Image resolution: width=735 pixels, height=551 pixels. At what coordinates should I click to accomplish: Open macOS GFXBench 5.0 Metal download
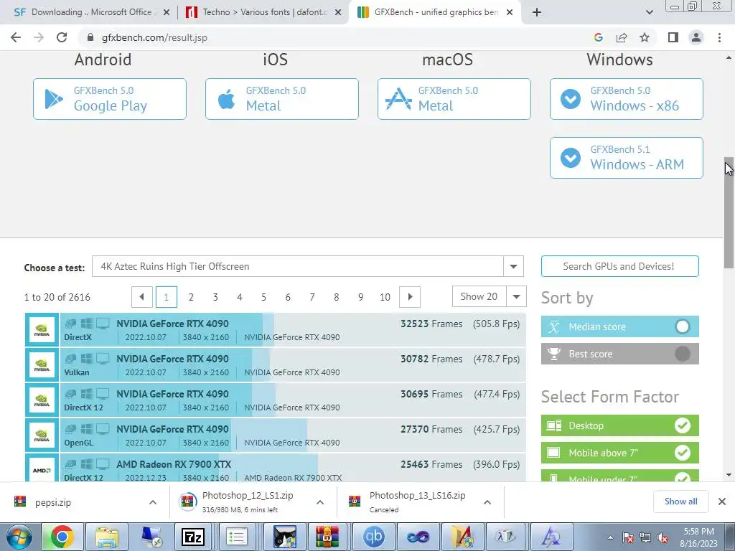[x=454, y=99]
